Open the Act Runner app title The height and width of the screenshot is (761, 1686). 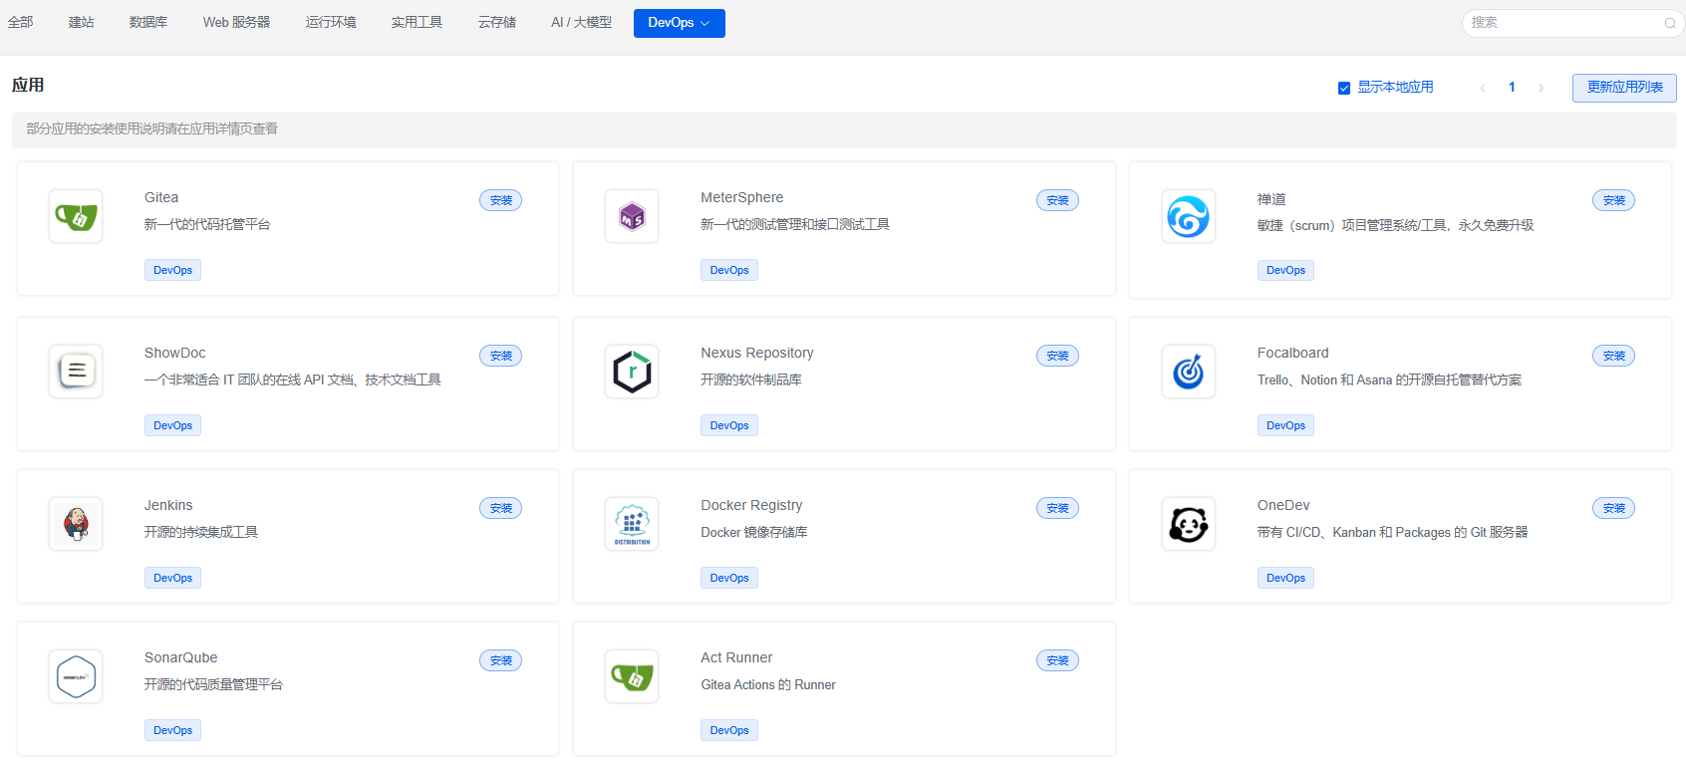pos(736,657)
